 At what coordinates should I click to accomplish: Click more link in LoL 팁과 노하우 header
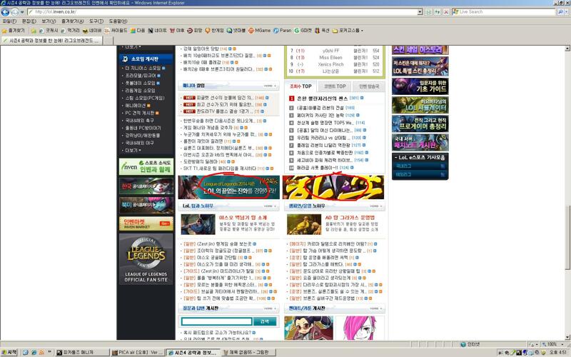pos(270,206)
